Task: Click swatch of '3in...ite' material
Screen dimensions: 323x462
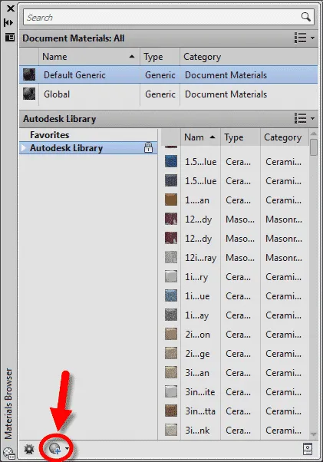Action: 171,391
